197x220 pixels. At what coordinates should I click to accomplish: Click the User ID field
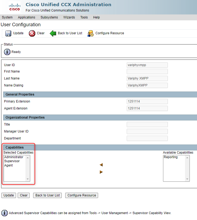(x=147, y=65)
